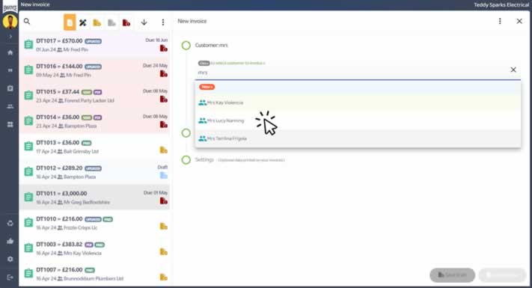Toggle the Customer step circle

pos(186,45)
